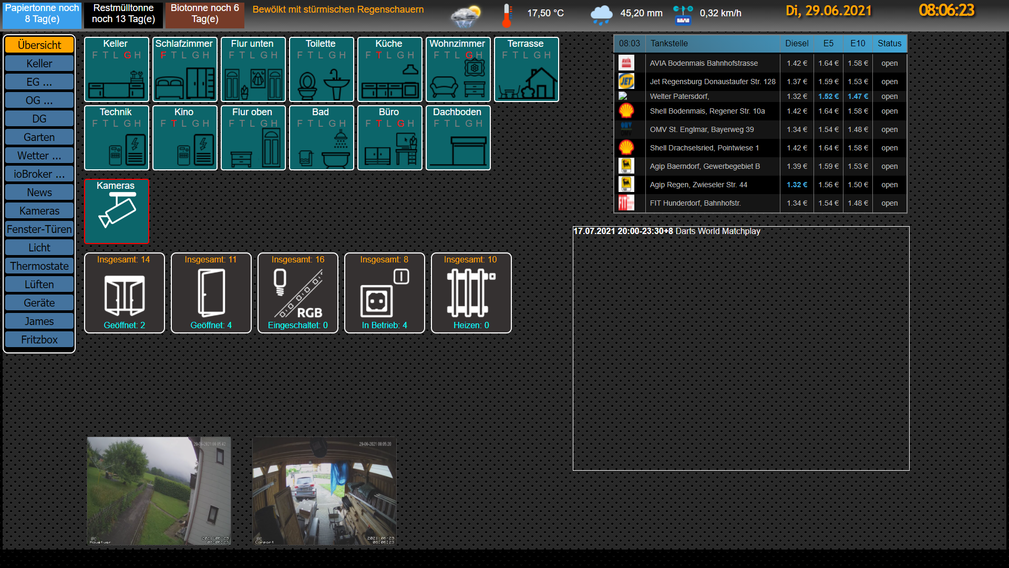Go to Thermostate in the sidebar
The height and width of the screenshot is (568, 1009).
click(x=39, y=266)
